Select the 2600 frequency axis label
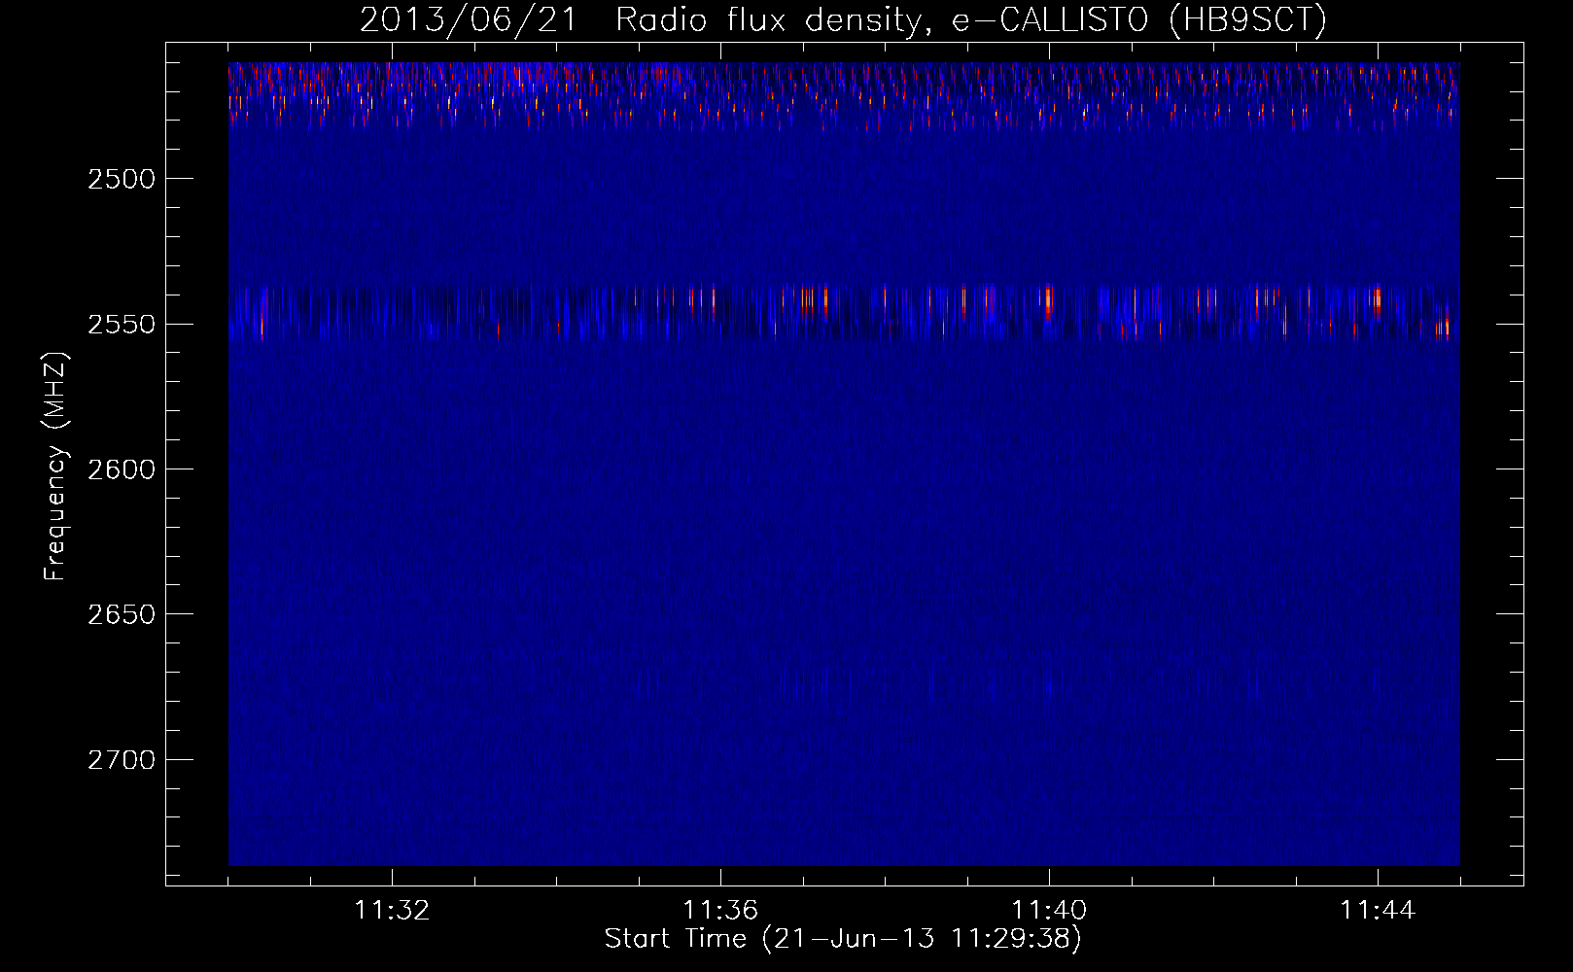The width and height of the screenshot is (1573, 972). pyautogui.click(x=121, y=469)
